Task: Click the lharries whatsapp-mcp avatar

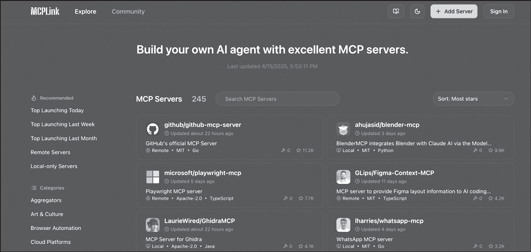Action: [x=343, y=225]
